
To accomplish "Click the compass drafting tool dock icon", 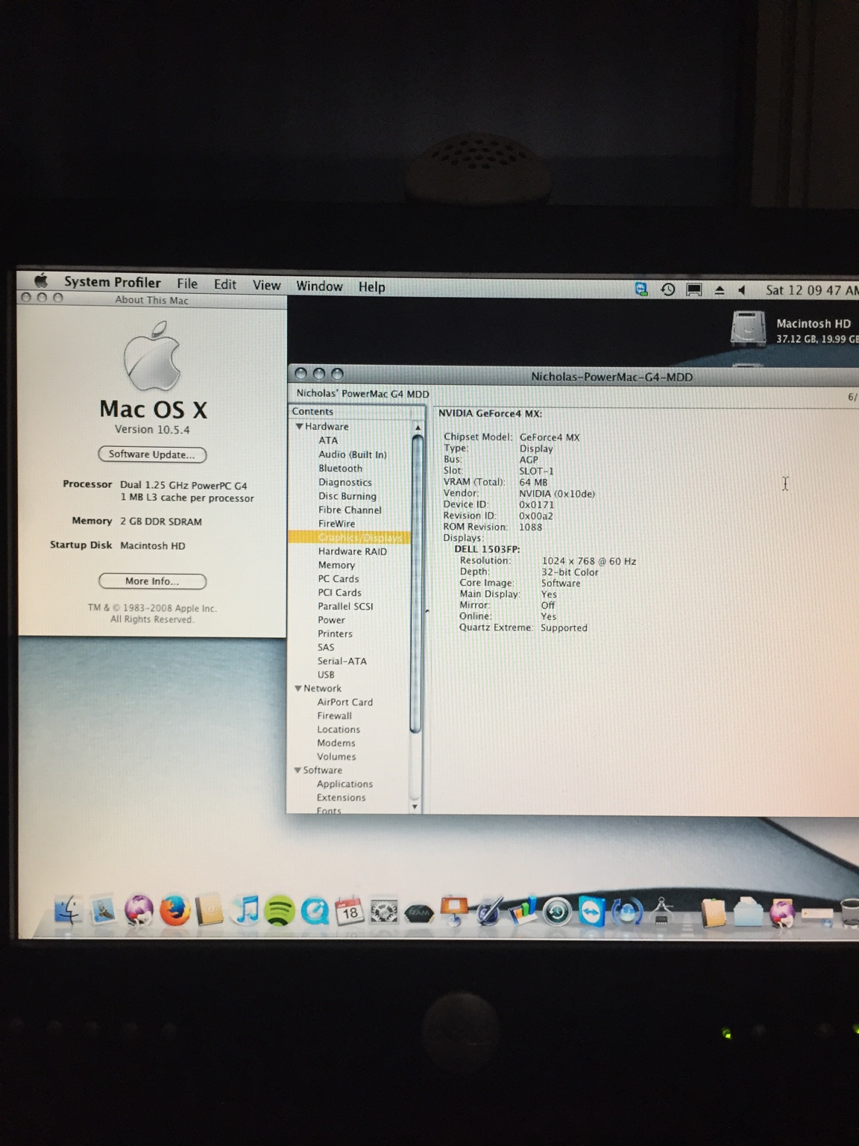I will pos(661,911).
